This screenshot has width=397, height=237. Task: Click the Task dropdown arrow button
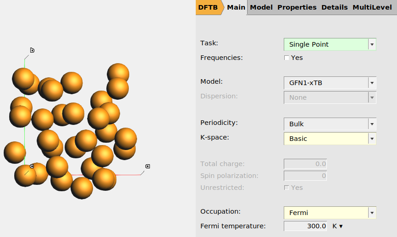372,44
